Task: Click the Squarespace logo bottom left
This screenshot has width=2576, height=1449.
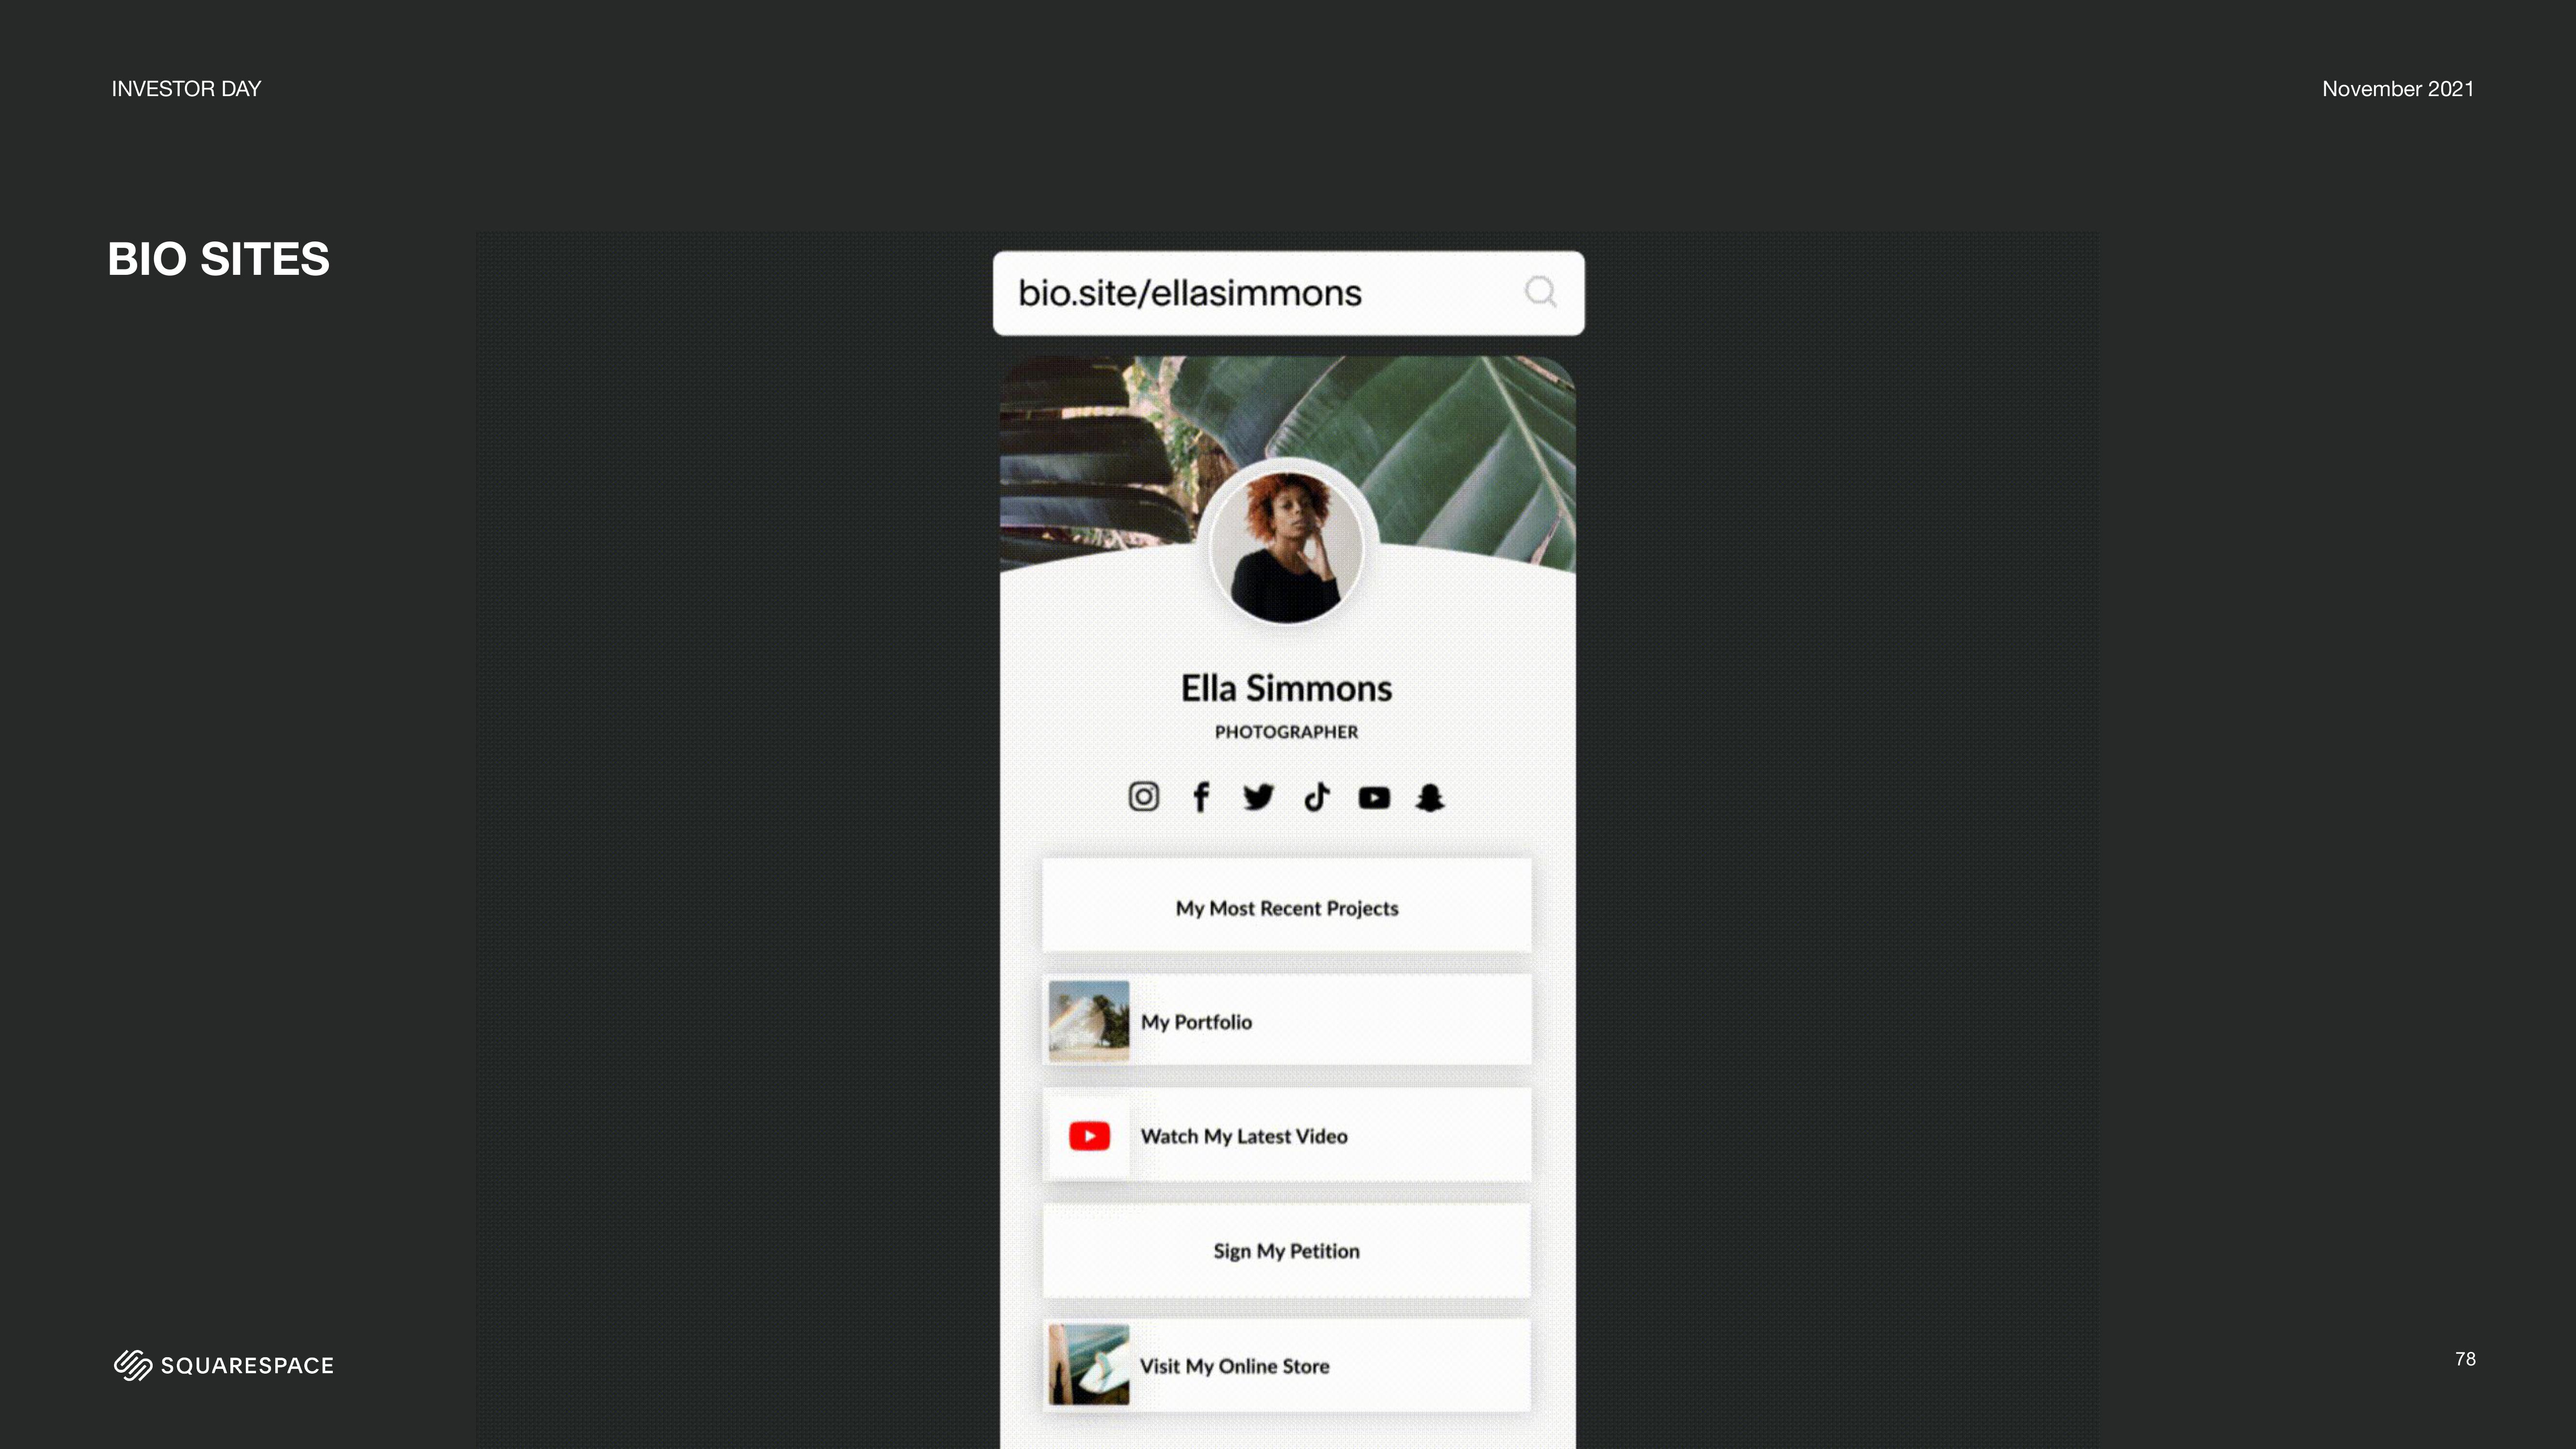Action: (221, 1364)
